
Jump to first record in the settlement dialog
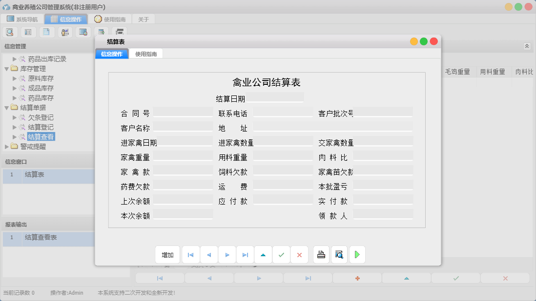pyautogui.click(x=191, y=254)
